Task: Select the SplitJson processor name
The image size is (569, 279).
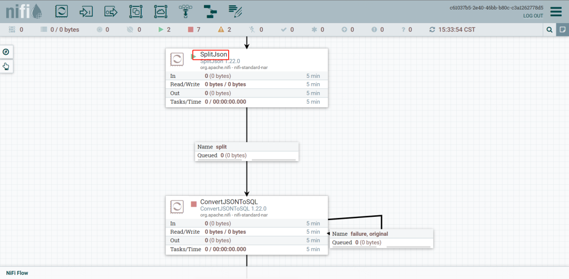Action: [x=214, y=55]
